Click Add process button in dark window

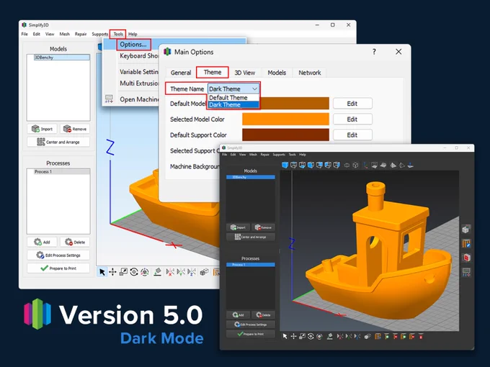(238, 315)
